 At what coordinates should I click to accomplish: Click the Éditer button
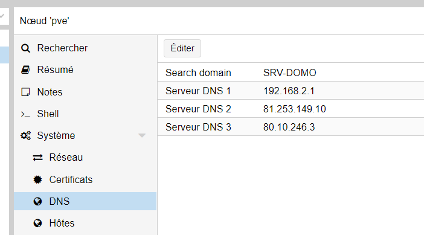pyautogui.click(x=182, y=48)
